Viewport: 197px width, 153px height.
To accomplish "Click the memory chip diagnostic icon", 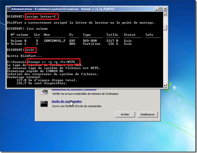I will click(x=44, y=92).
